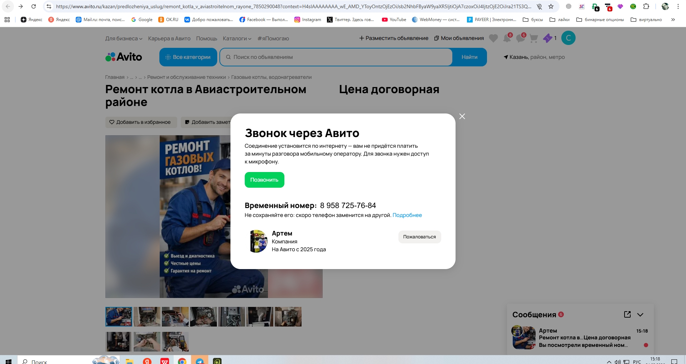This screenshot has height=364, width=686.
Task: Expand the бинарные опционы bookmarks folder
Action: click(x=600, y=20)
